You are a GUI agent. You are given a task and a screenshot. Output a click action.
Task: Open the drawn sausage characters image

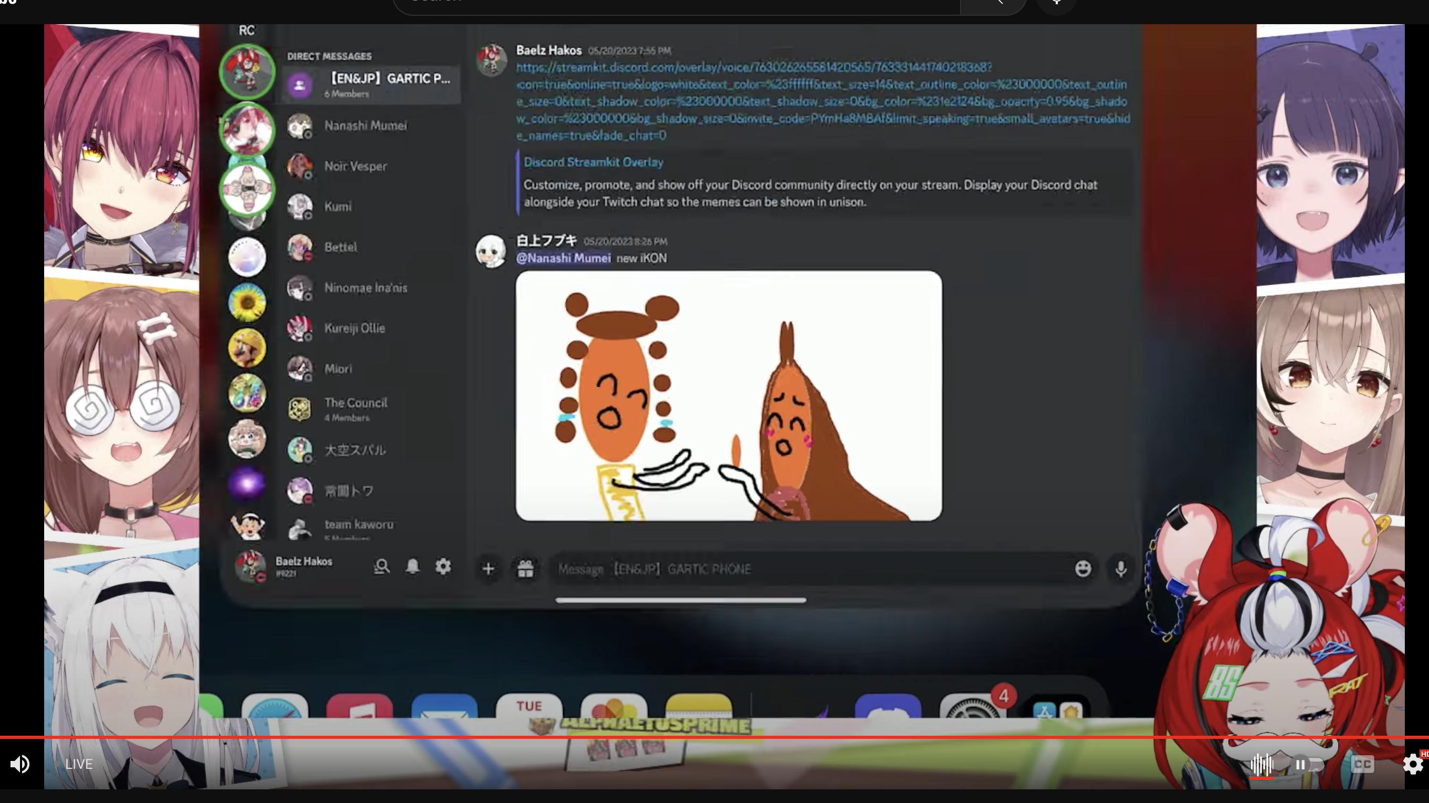coord(728,396)
